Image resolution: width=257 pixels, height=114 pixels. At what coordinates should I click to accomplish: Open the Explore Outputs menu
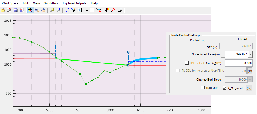coord(74,3)
